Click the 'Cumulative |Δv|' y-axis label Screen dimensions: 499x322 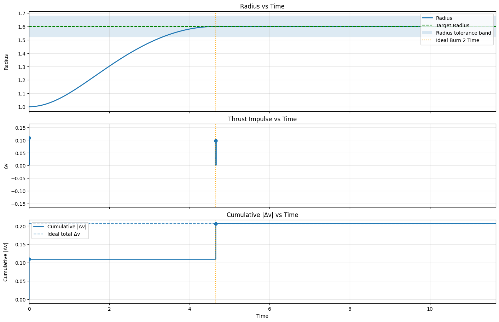coord(6,262)
